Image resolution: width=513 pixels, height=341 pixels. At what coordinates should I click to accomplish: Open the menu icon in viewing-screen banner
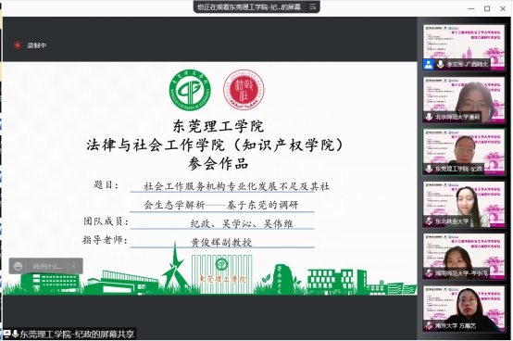[312, 6]
